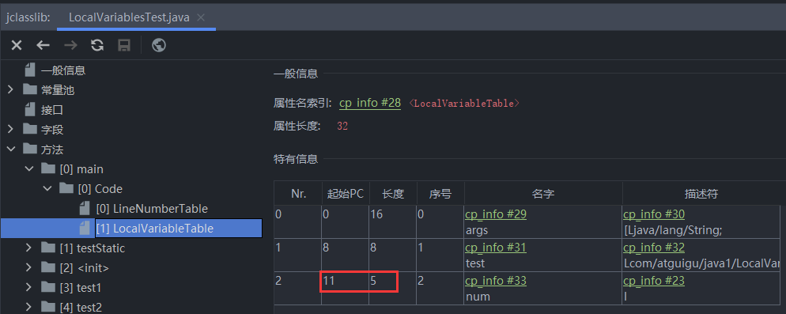Click the num name text in the table
Screen dimensions: 786x314
point(478,297)
